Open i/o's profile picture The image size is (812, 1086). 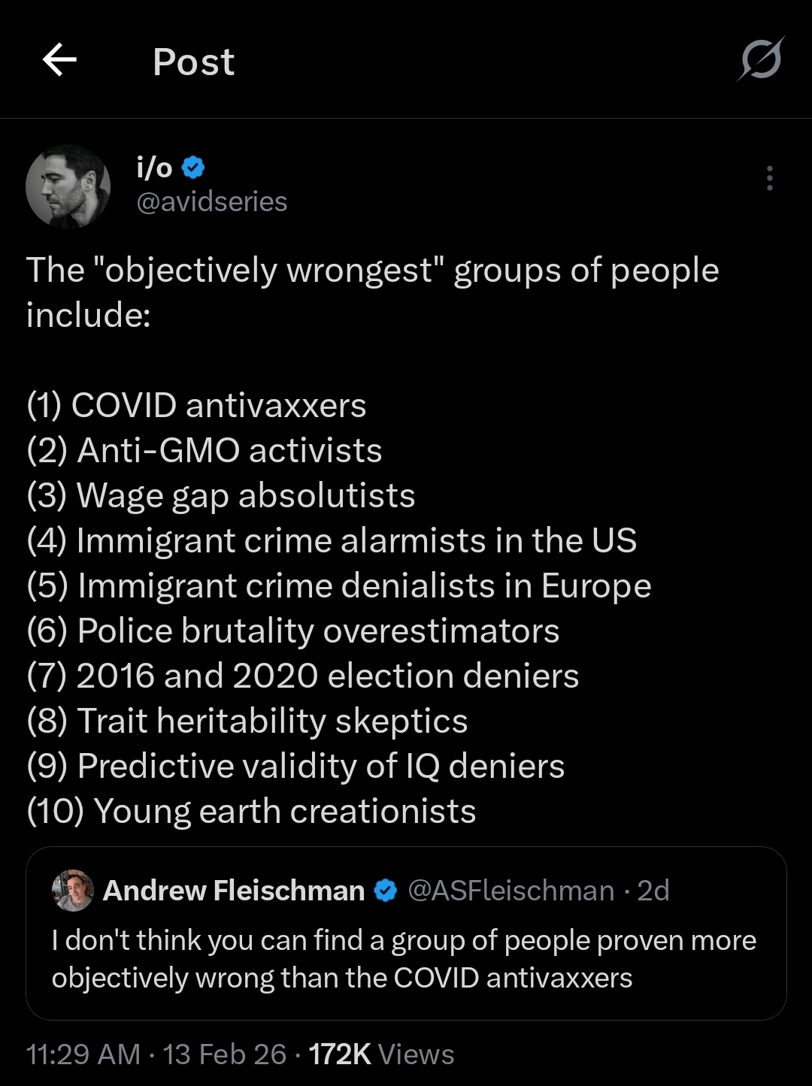[x=68, y=186]
